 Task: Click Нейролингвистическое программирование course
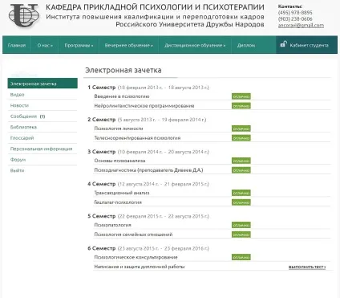tap(144, 106)
